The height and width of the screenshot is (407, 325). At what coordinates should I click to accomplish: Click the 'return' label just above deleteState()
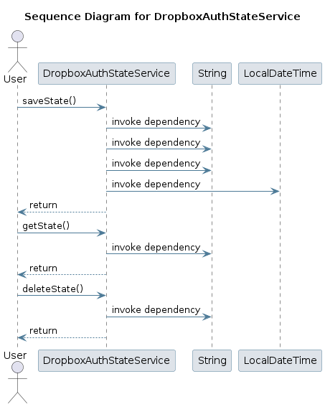tap(43, 268)
